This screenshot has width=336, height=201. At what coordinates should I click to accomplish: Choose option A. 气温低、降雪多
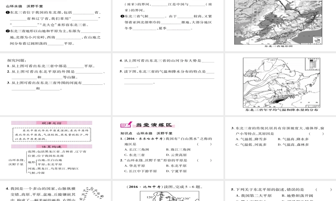251,139
